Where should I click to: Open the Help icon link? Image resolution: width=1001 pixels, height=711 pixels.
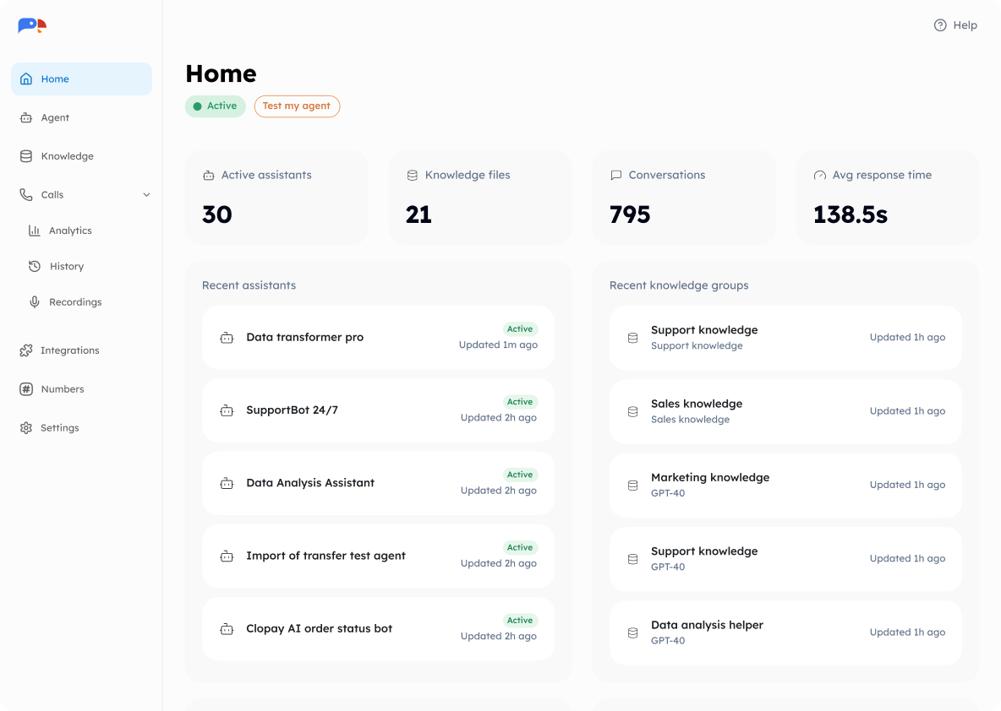940,25
